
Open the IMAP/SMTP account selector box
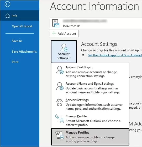pyautogui.click(x=96, y=23)
